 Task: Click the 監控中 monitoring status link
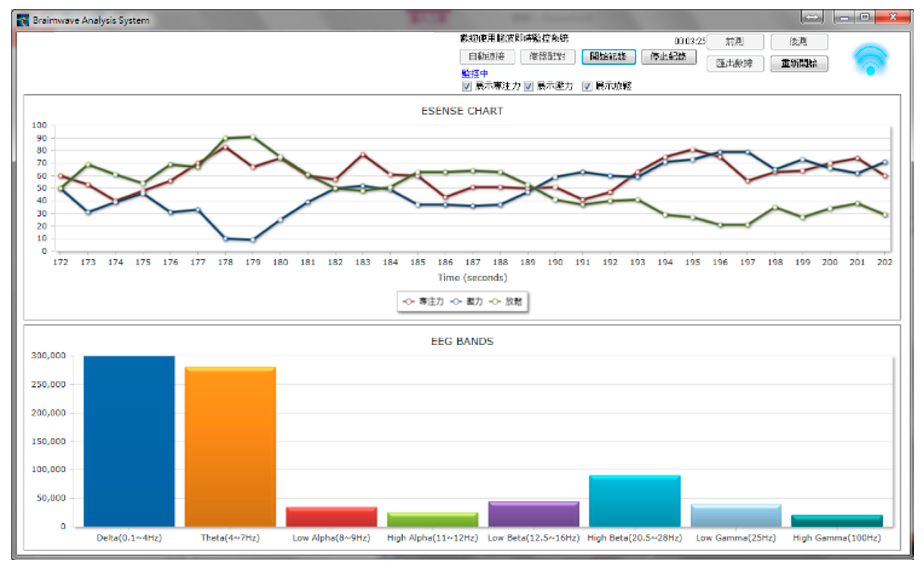(x=475, y=73)
